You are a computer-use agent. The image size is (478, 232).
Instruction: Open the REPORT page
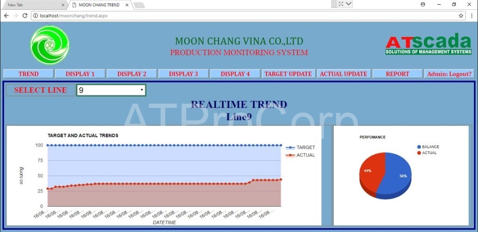pos(397,74)
